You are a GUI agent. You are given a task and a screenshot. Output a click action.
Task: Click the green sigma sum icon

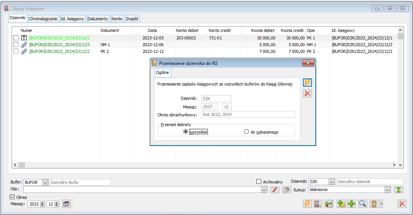(398, 190)
